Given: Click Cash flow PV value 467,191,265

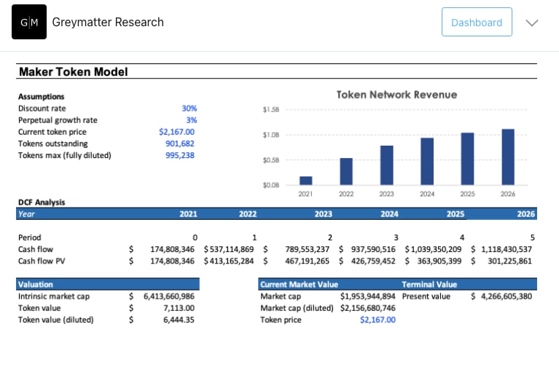Looking at the screenshot, I should pyautogui.click(x=307, y=261).
